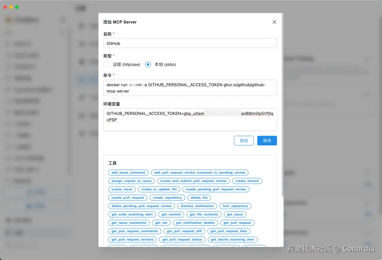Click the delete_file tool tag
The image size is (382, 260).
(x=199, y=198)
